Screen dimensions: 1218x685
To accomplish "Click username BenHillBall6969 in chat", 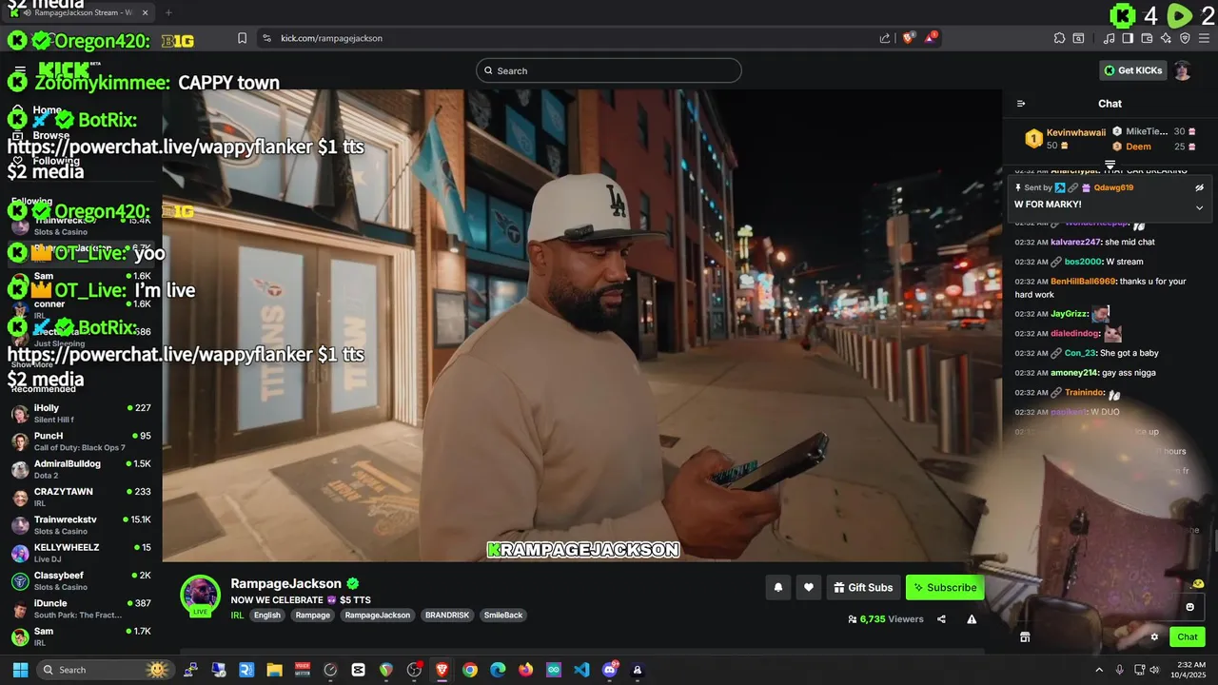I will click(1083, 282).
